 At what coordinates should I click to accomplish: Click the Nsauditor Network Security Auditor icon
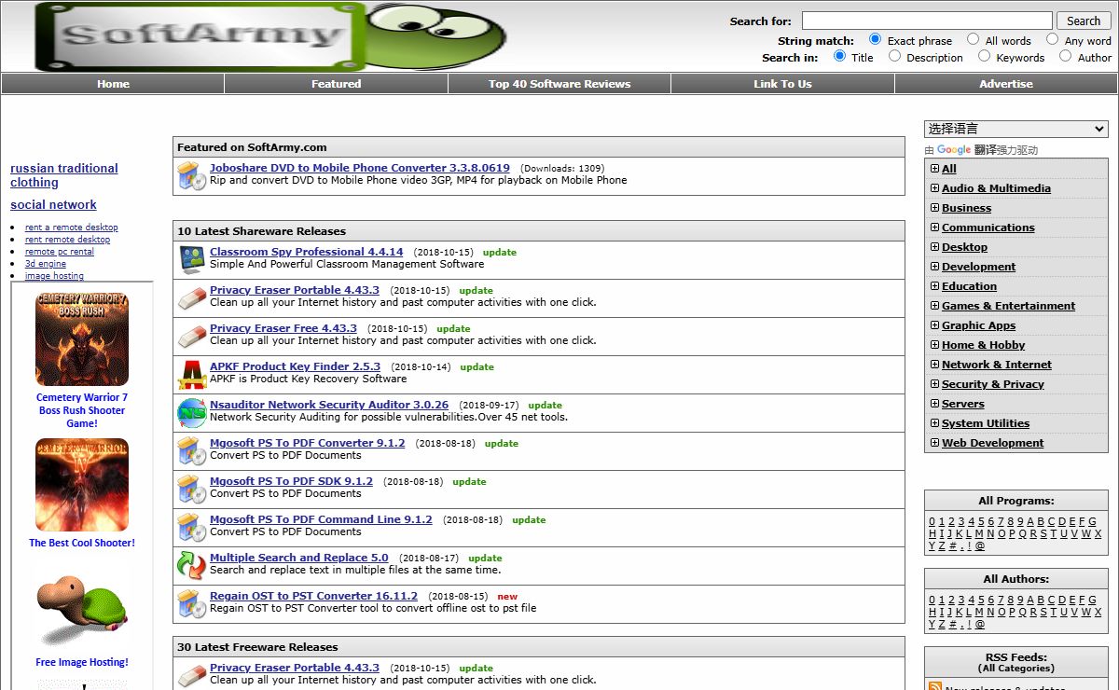tap(191, 412)
